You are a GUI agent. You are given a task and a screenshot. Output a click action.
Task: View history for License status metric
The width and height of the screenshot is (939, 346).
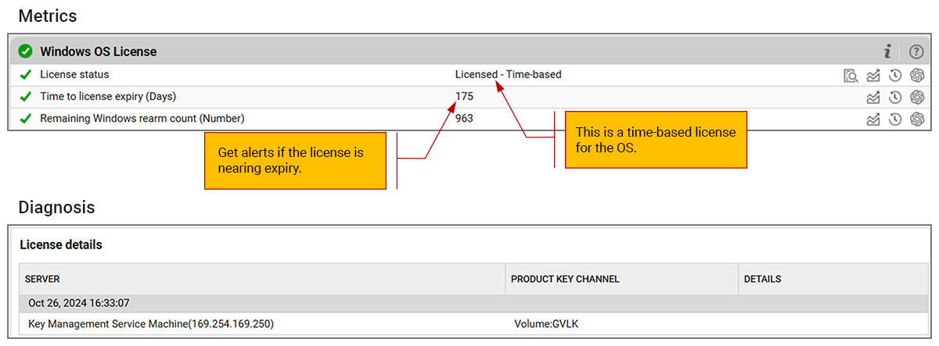point(895,76)
